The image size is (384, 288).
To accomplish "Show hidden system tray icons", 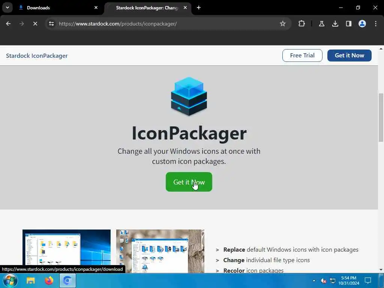I will pos(314,280).
